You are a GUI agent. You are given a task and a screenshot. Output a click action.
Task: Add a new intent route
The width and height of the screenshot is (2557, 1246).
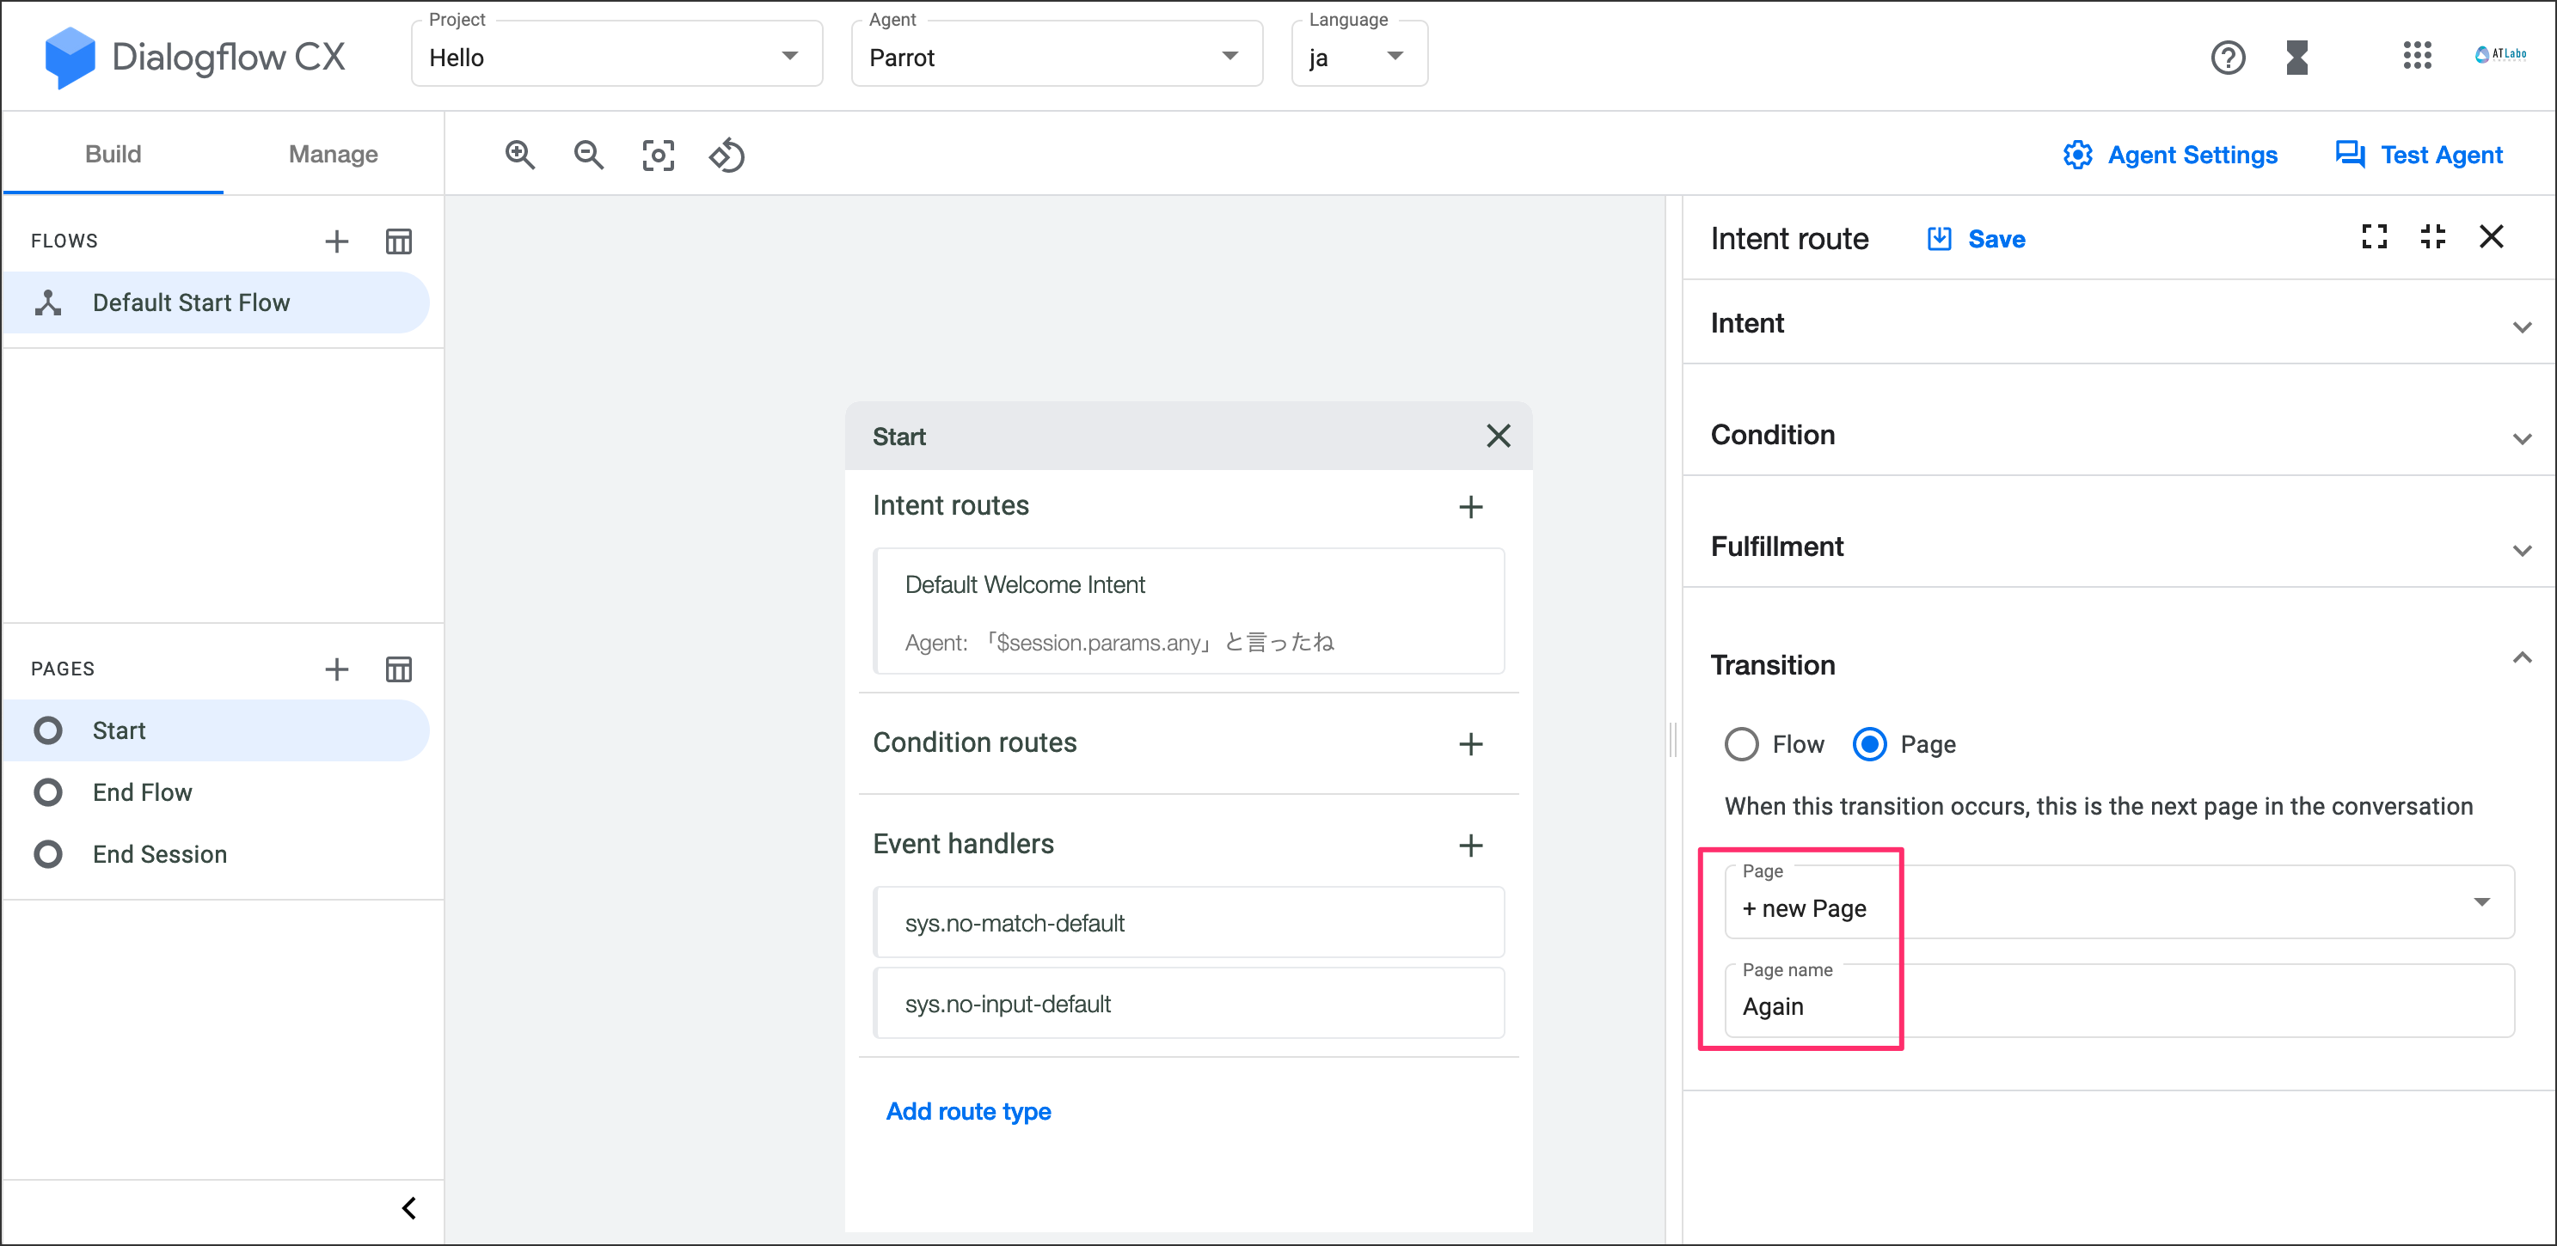tap(1470, 507)
